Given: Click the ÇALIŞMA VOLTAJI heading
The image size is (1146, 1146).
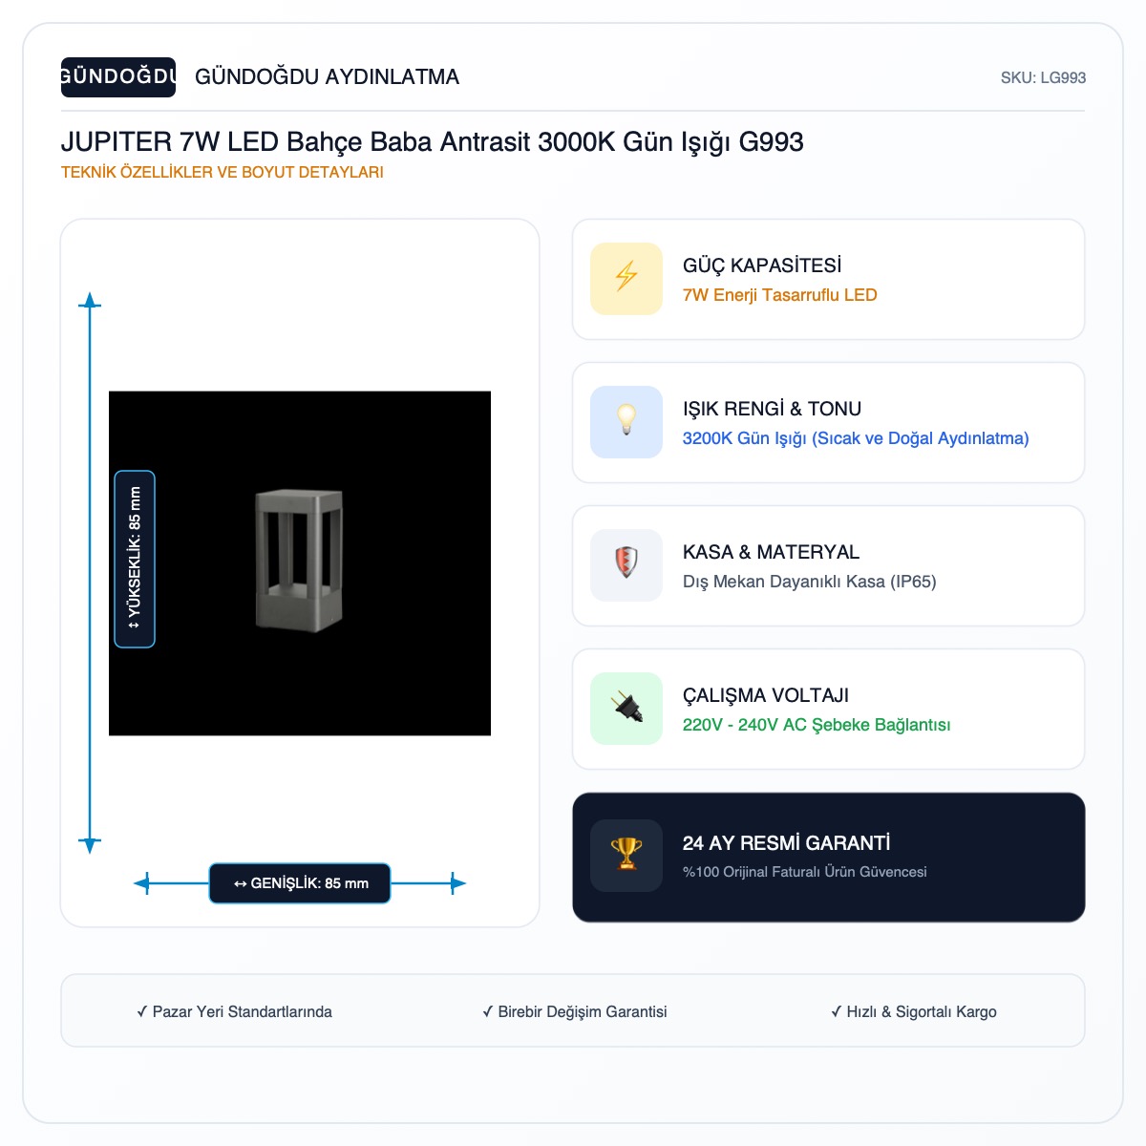Looking at the screenshot, I should (766, 695).
